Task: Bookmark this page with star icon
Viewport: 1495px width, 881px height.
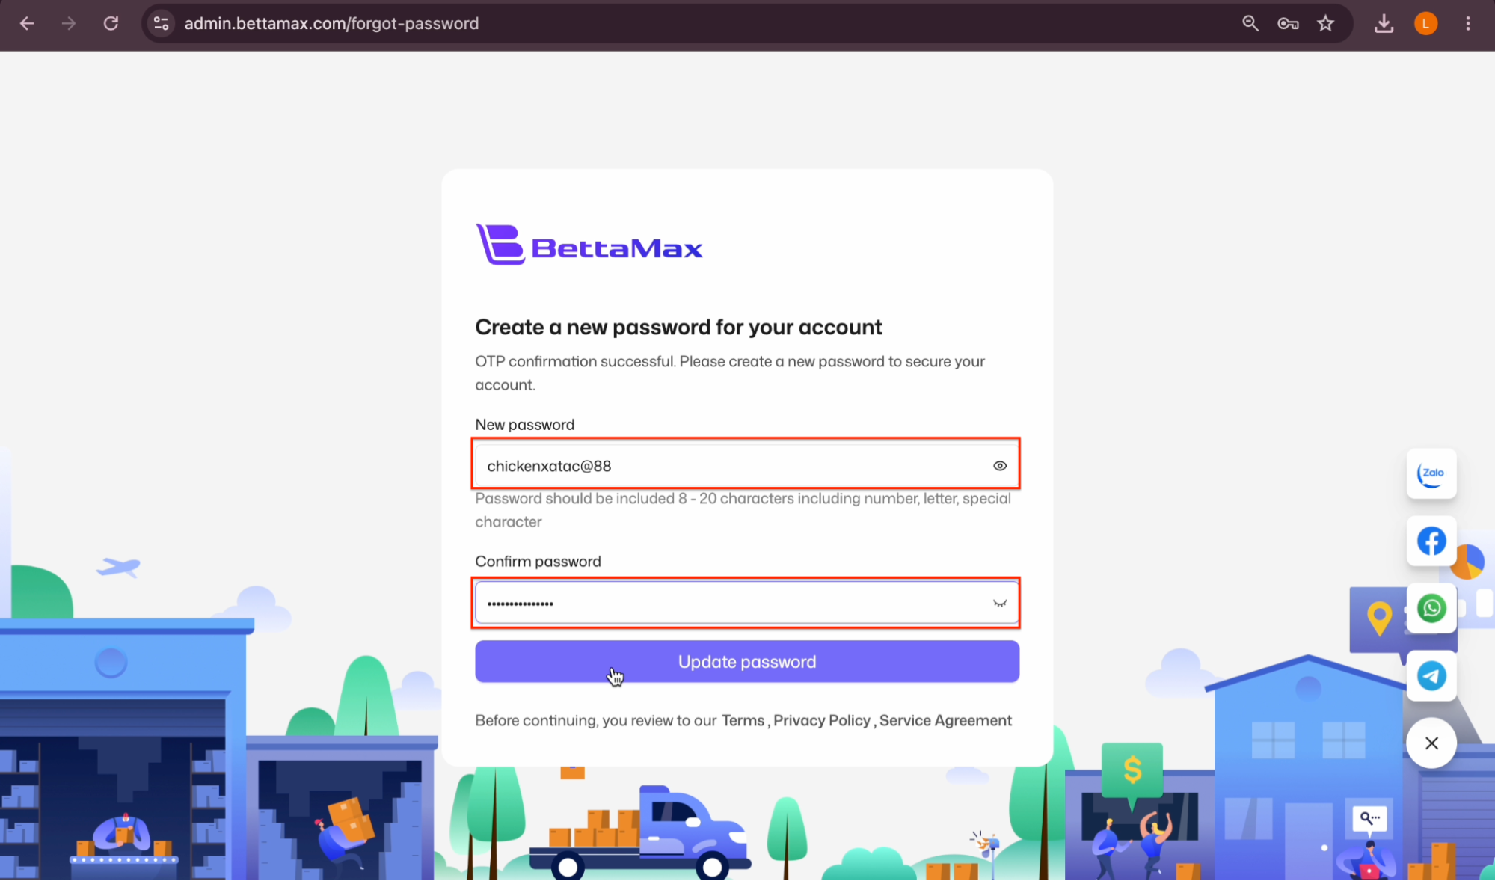Action: [1325, 23]
